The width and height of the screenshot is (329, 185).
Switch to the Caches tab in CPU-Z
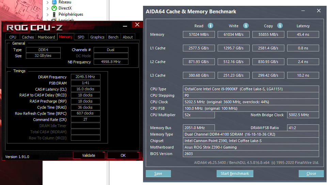point(28,37)
